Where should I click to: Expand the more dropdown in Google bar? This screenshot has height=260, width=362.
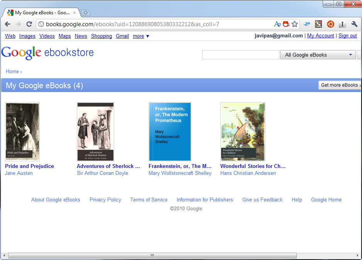pyautogui.click(x=141, y=36)
